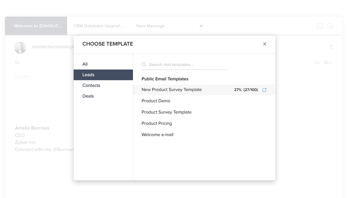The image size is (347, 198).
Task: Click the search magnifier icon
Action: 144,65
